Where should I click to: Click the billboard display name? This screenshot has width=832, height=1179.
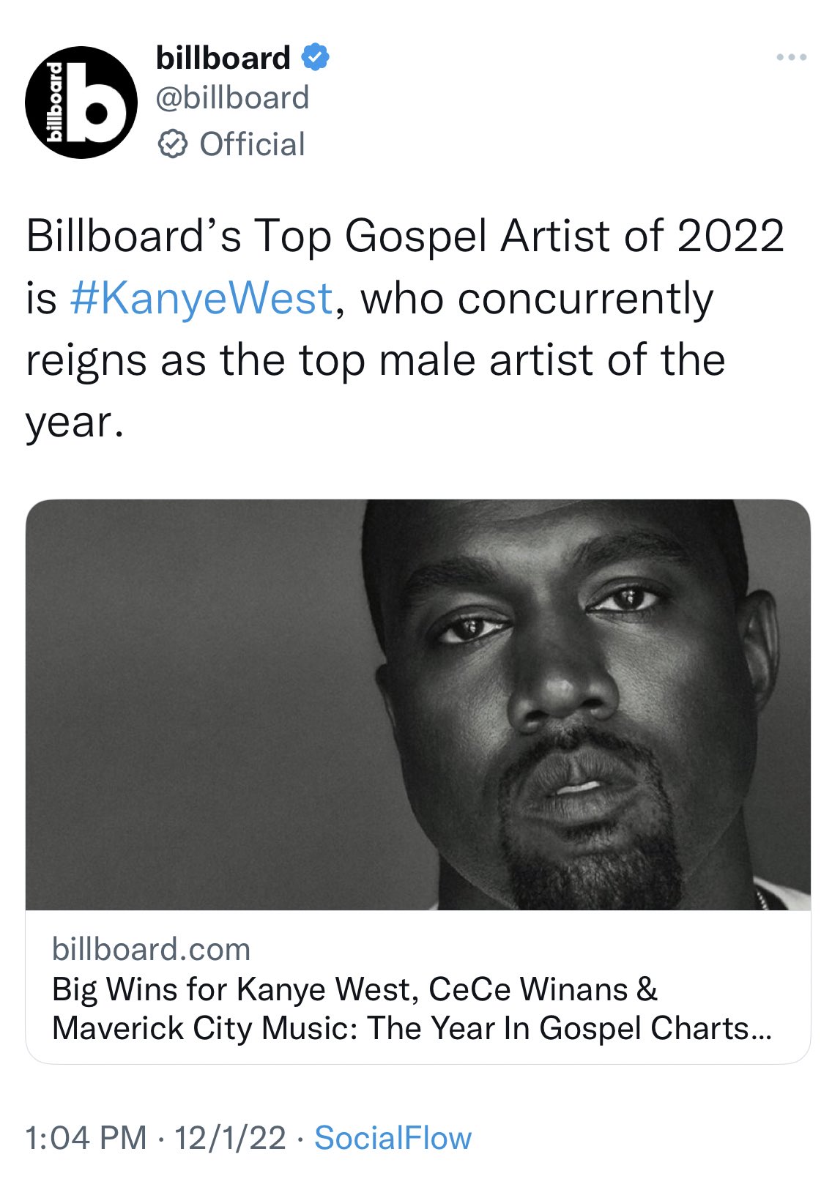(223, 58)
